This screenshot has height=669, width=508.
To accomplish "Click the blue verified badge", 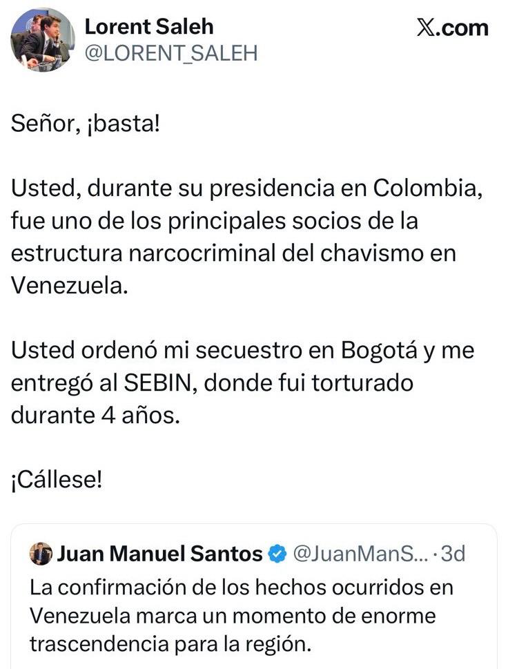I will click(277, 554).
